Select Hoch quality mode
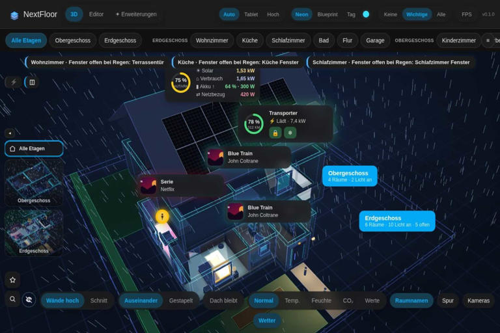500x333 pixels. tap(273, 14)
